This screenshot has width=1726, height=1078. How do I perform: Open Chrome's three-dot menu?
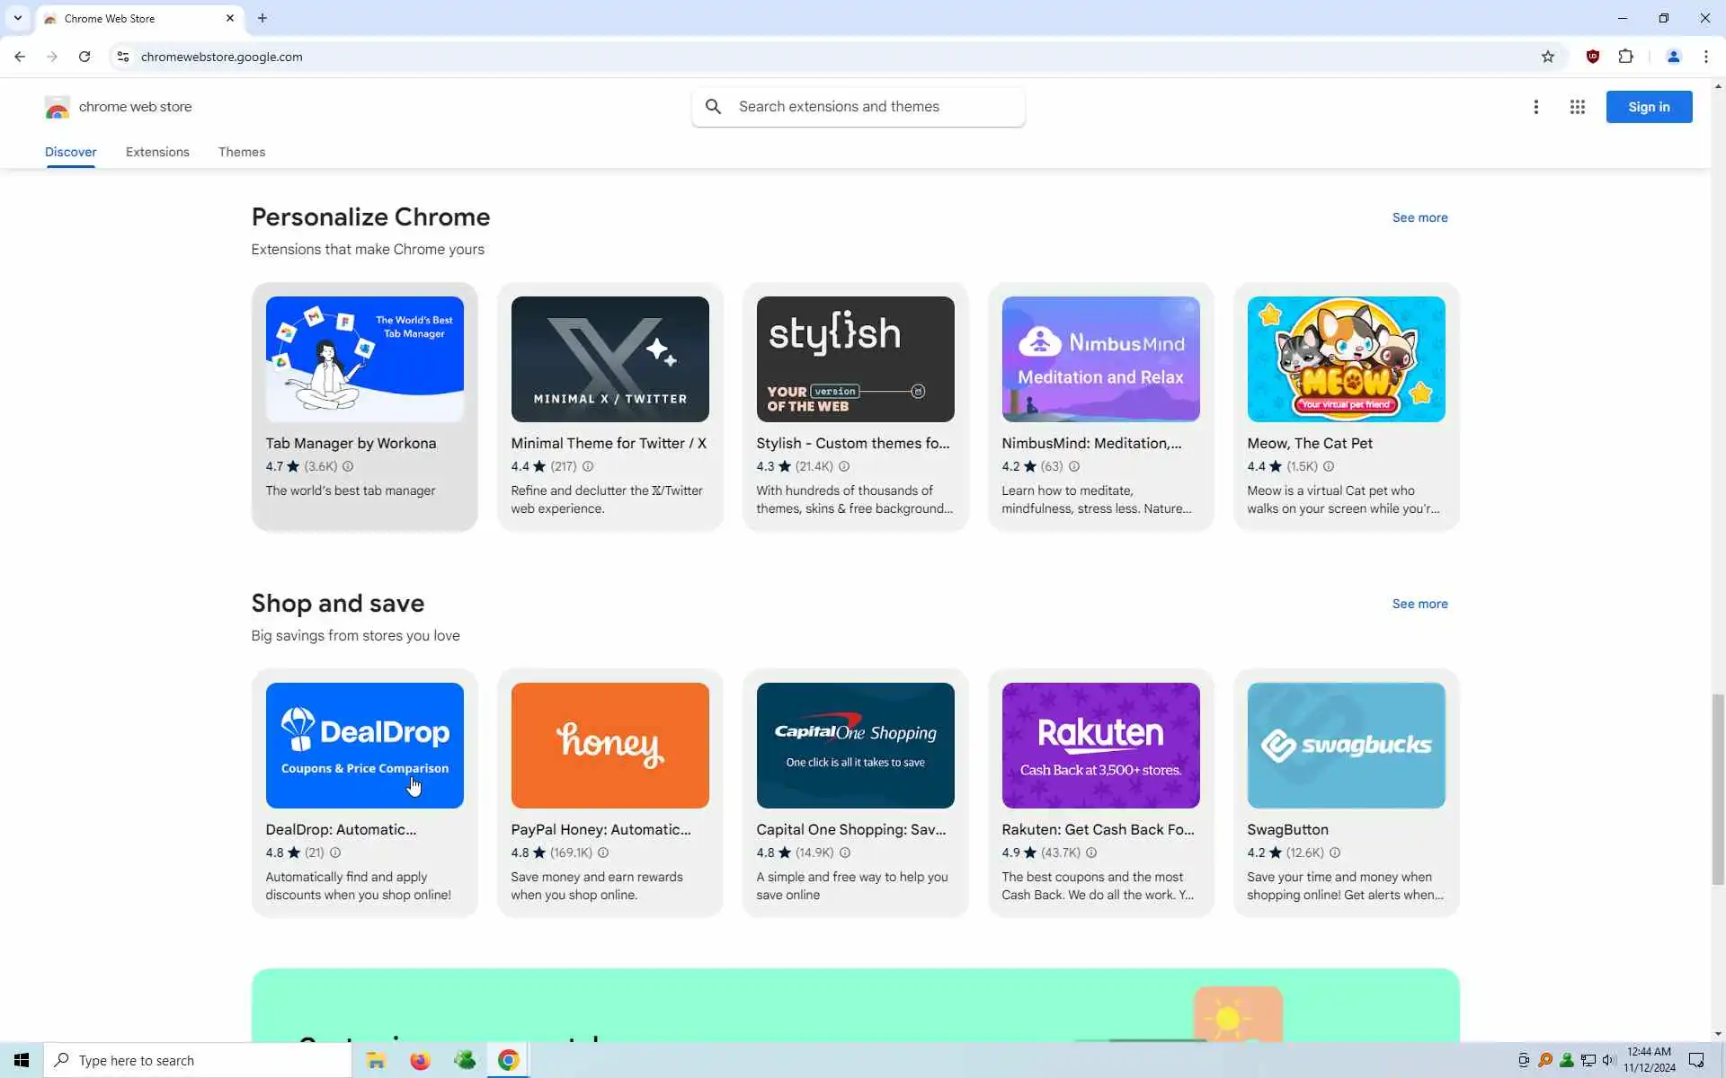1705,57
